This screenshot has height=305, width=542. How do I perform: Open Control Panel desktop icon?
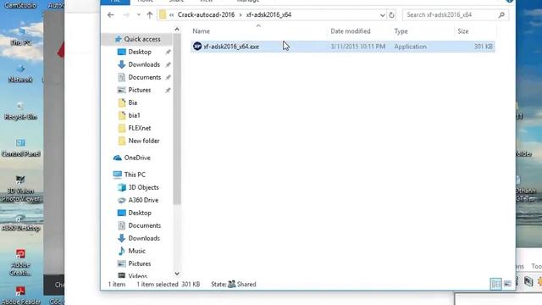20,148
